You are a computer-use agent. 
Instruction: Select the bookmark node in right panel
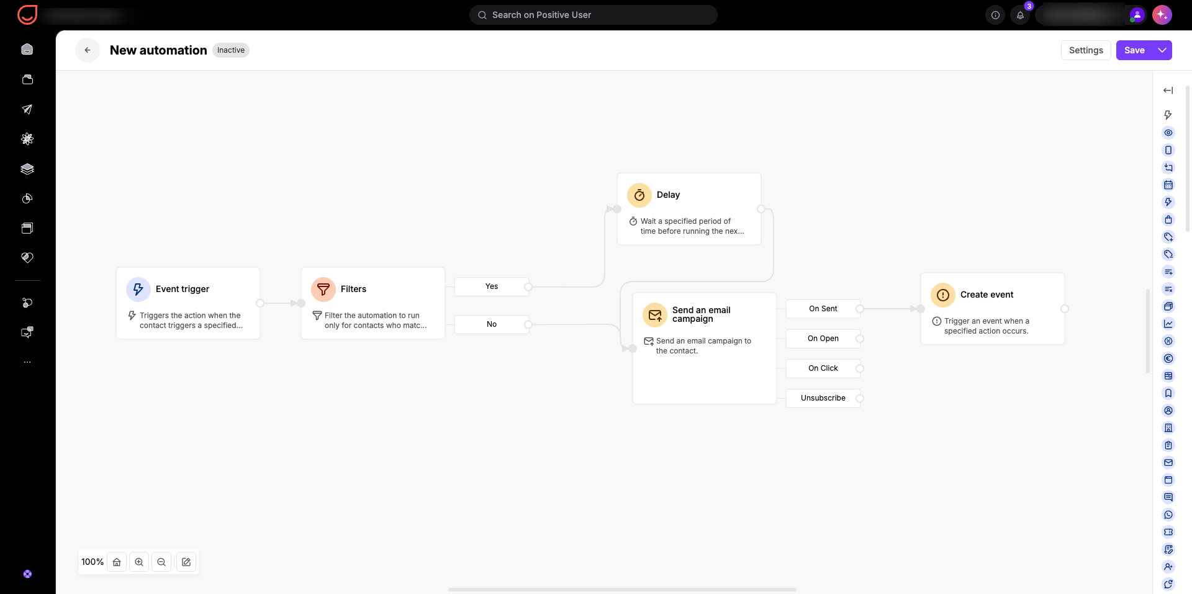[x=1168, y=393]
